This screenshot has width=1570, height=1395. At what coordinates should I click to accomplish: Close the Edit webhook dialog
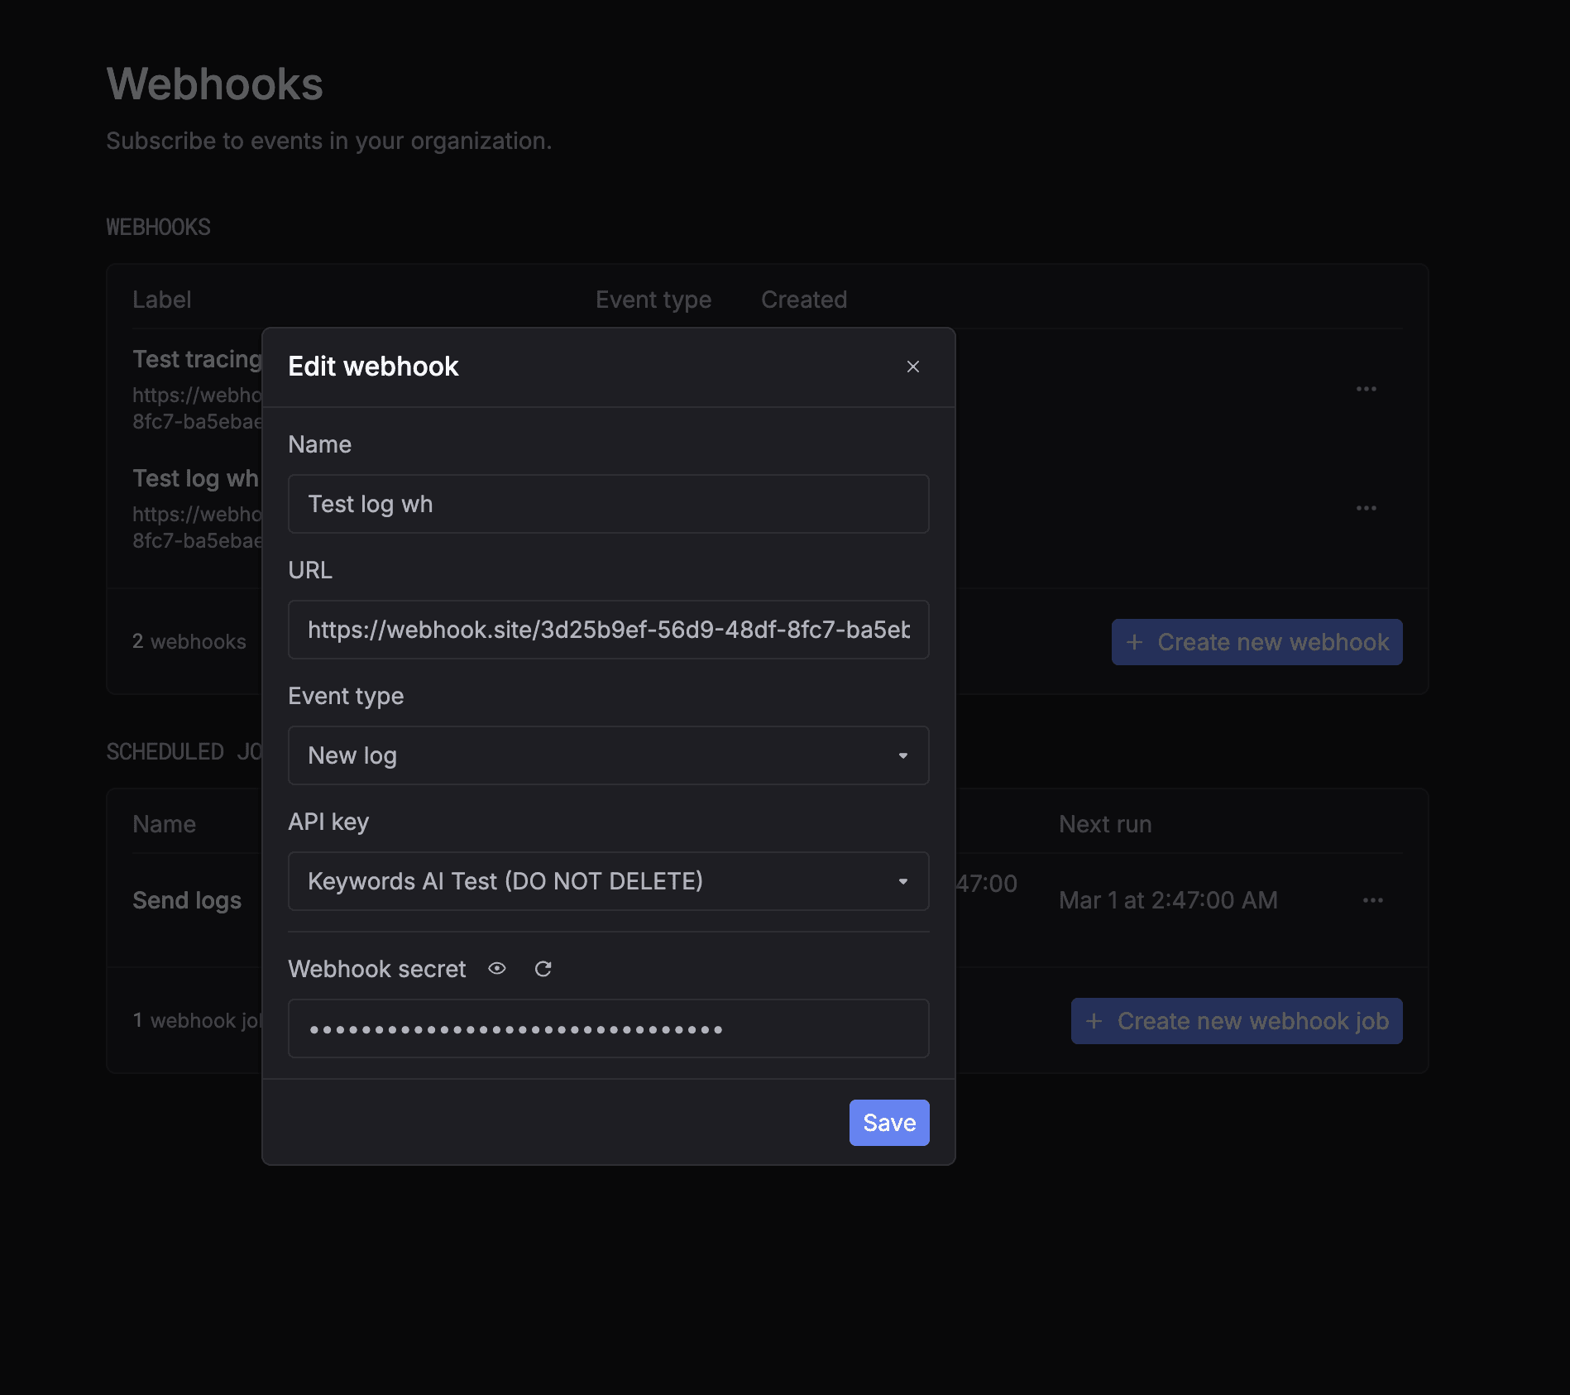[x=912, y=367]
